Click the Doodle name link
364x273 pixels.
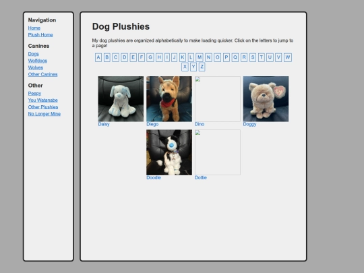click(154, 177)
